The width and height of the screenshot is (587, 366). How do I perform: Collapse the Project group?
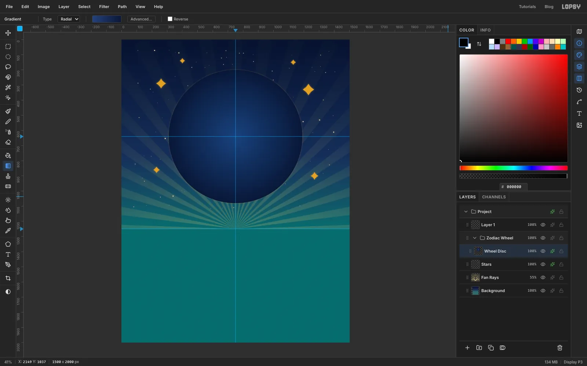[466, 212]
